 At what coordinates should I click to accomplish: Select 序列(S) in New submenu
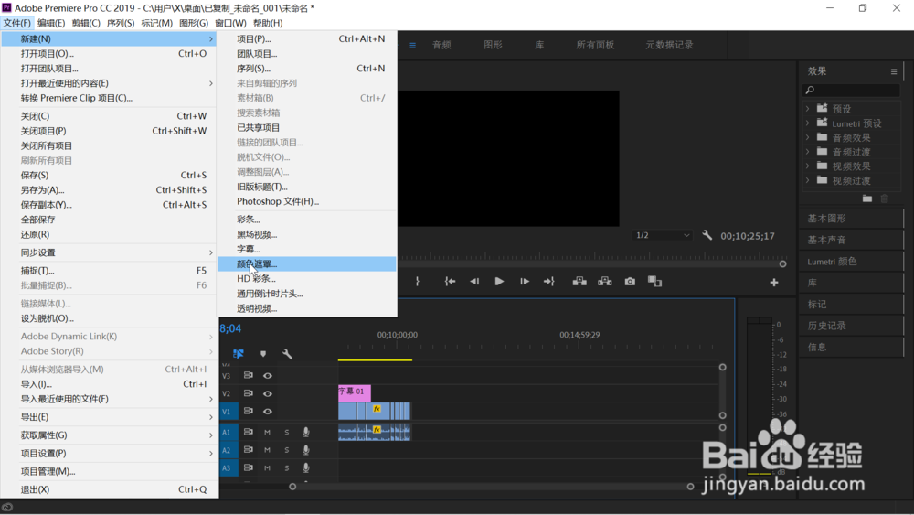click(x=306, y=69)
